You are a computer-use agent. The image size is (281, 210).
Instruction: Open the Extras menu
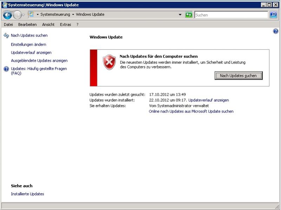point(65,25)
